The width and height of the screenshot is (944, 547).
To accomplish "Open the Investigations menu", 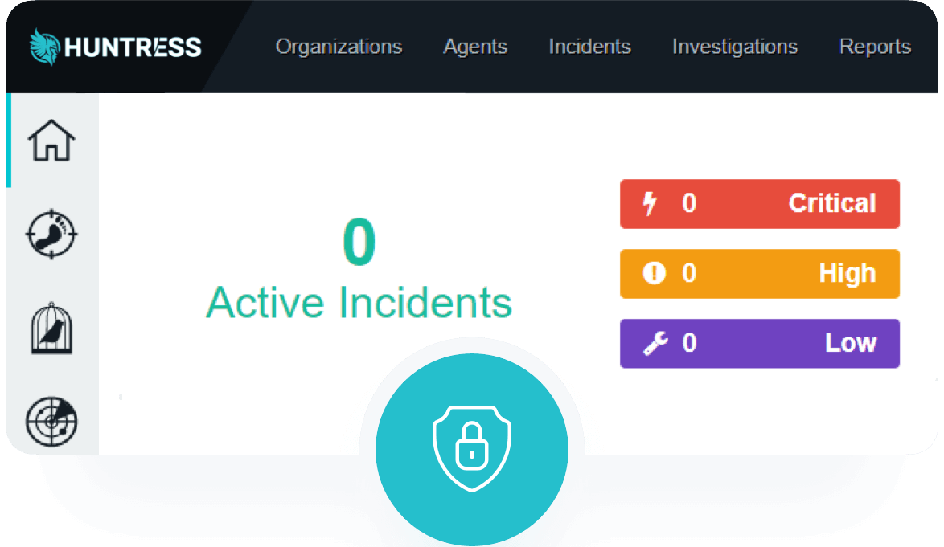I will [x=735, y=47].
